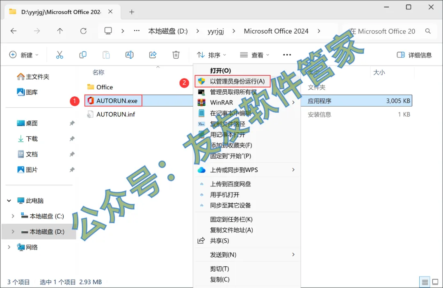This screenshot has width=443, height=288.
Task: Choose 以管理员身份运行(A)
Action: point(233,81)
